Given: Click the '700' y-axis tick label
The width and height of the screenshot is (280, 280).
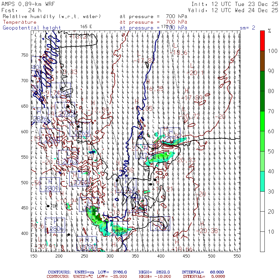Looking at the screenshot, I should coord(25,81).
